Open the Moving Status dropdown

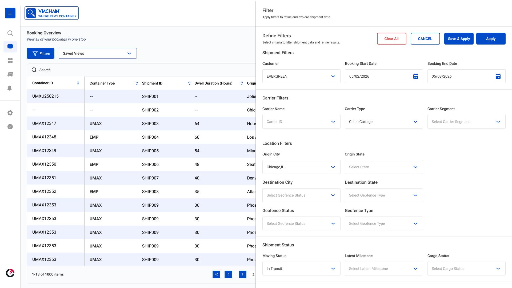click(x=301, y=269)
